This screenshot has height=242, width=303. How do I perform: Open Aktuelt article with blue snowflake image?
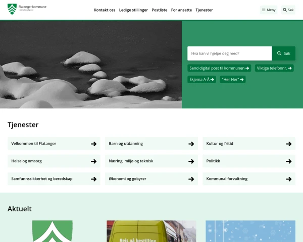[x=250, y=231]
